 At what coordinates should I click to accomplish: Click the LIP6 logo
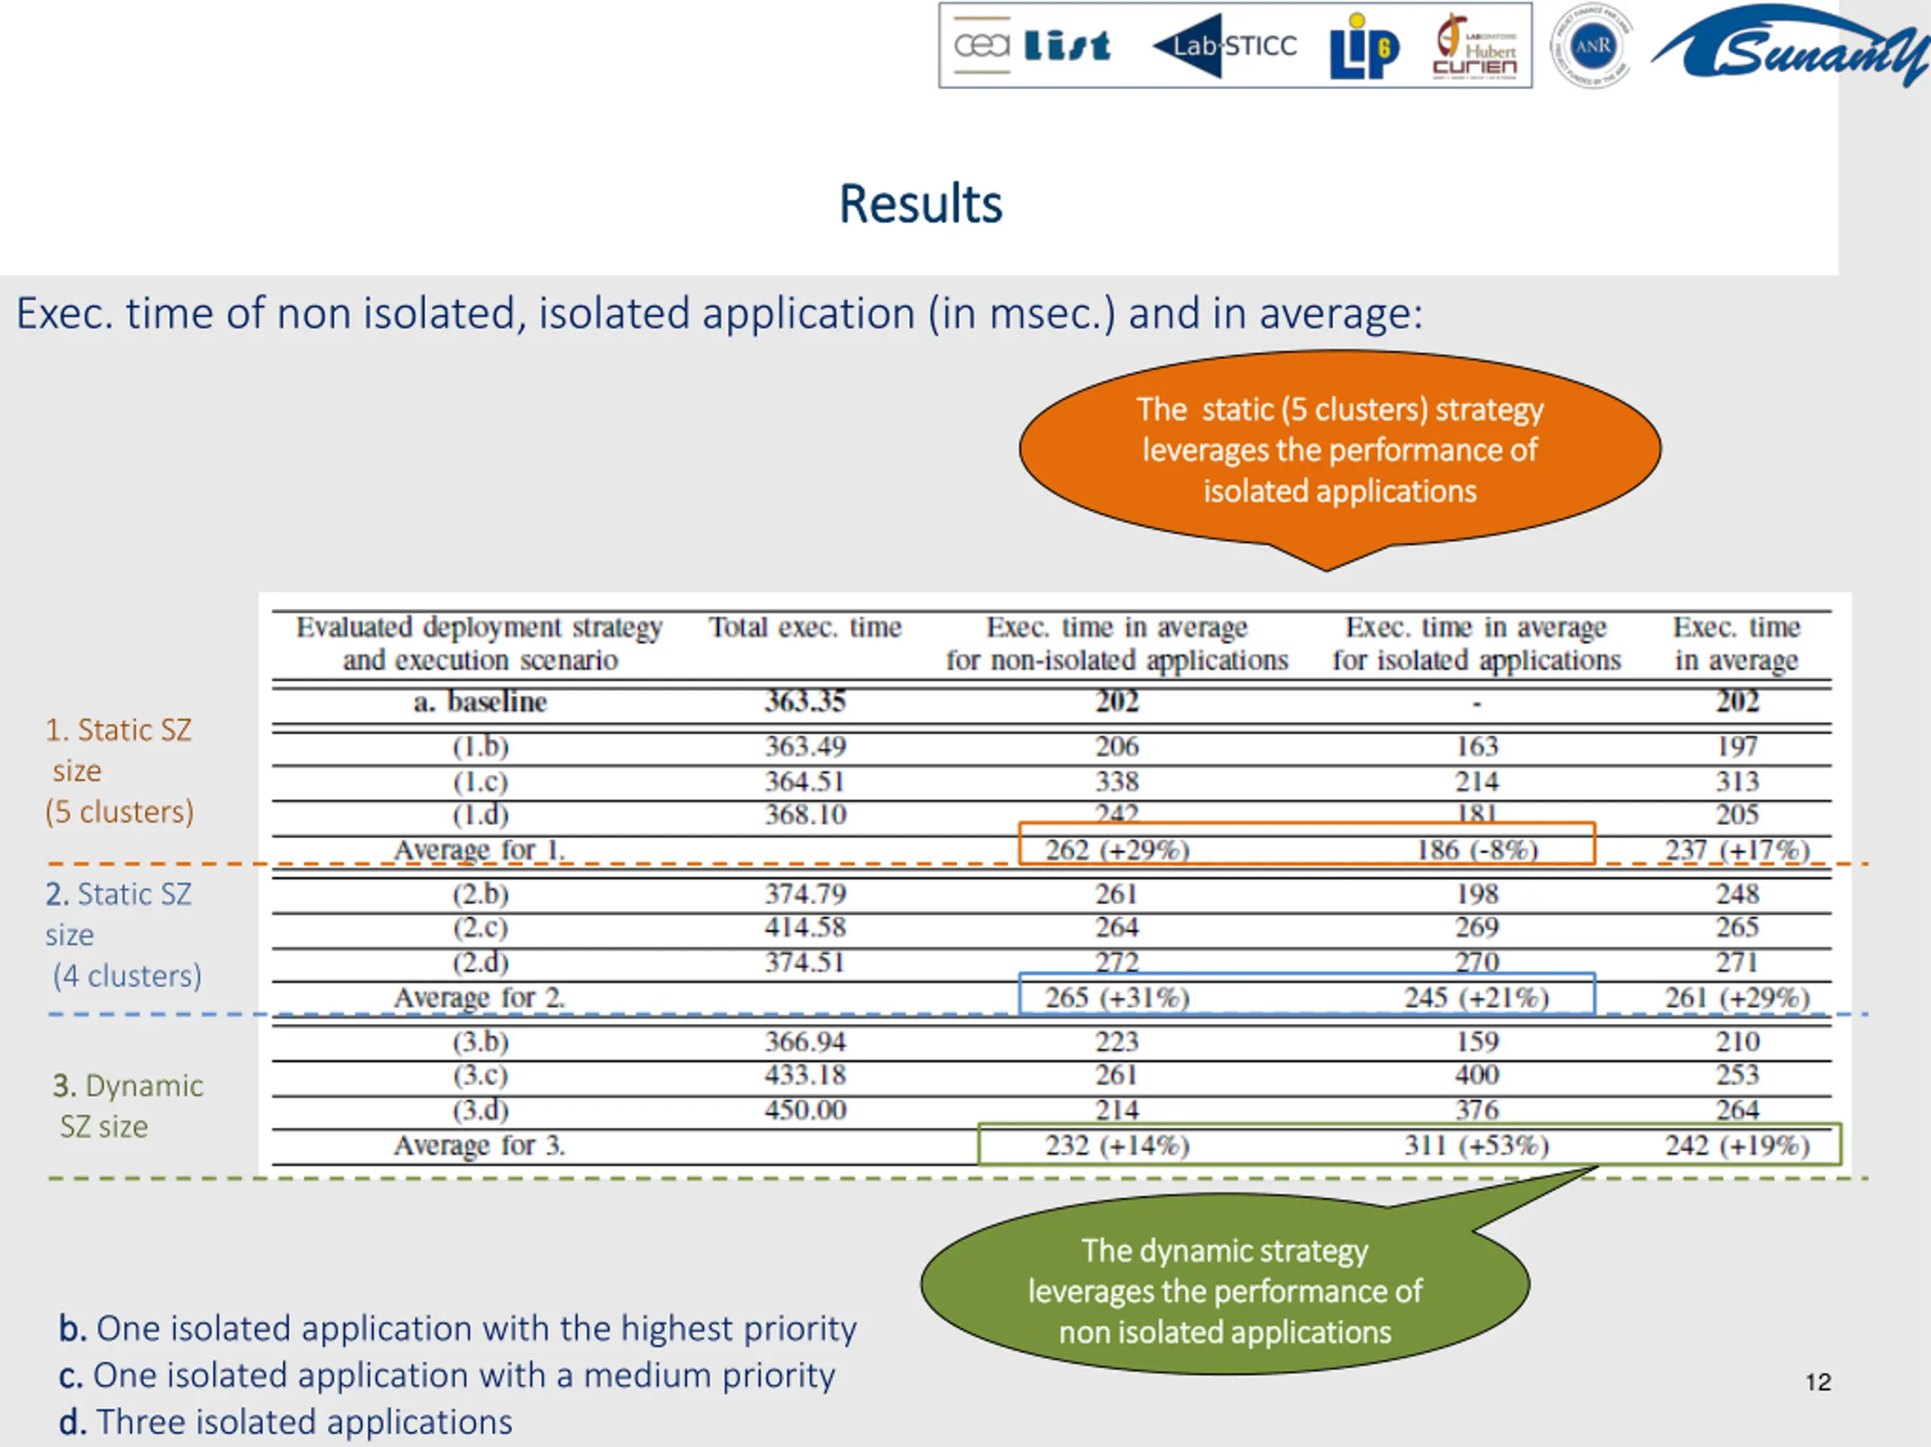click(1364, 45)
